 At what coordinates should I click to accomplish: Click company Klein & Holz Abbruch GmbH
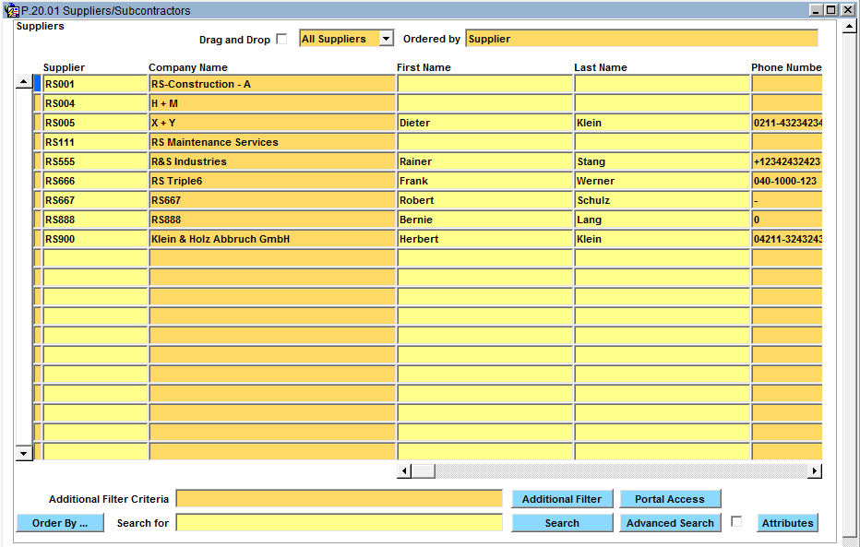pos(272,239)
